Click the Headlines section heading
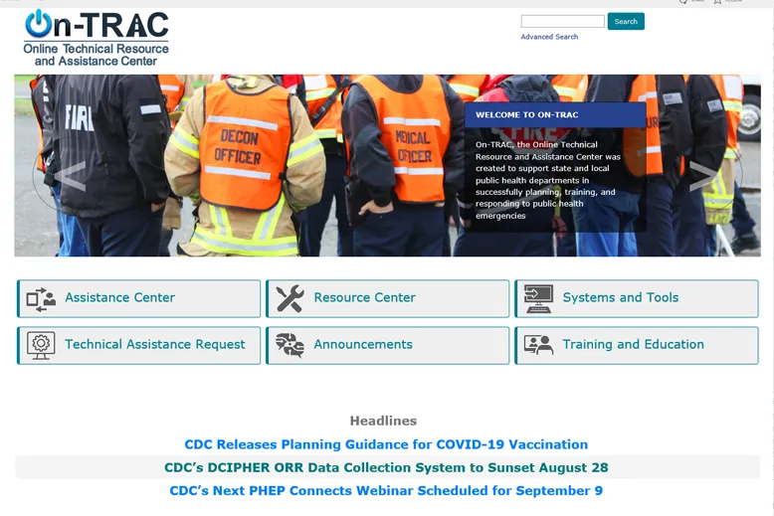Screen dimensions: 774x516 coord(384,421)
